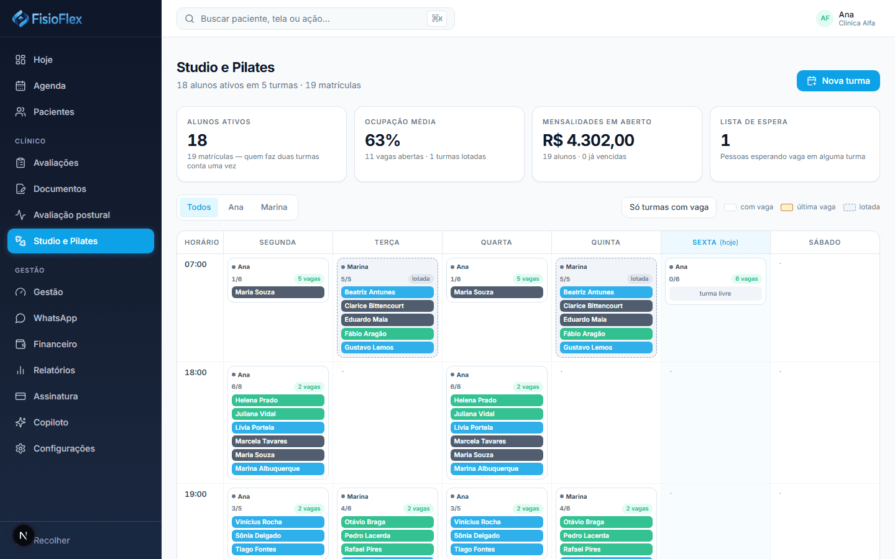This screenshot has height=559, width=895.
Task: Select Clarice Bittencourt in Quinta 07:00 class
Action: [x=606, y=306]
